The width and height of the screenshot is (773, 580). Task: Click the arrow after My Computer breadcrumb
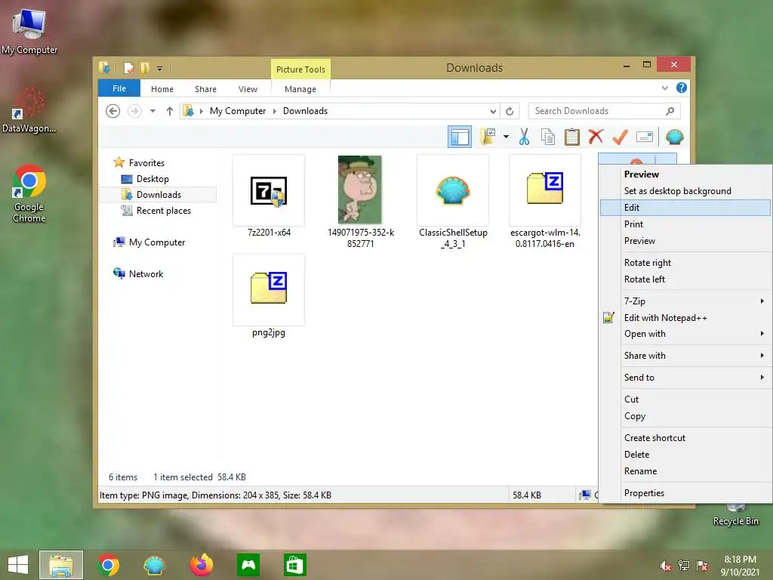click(x=275, y=111)
